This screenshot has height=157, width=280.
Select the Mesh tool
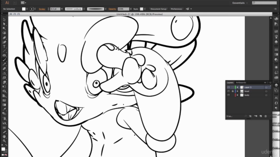[4, 100]
